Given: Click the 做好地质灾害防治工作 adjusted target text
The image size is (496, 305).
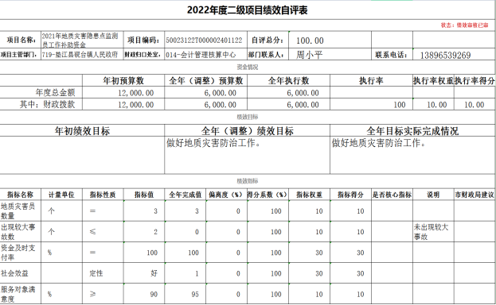Looking at the screenshot, I should click(x=214, y=143).
